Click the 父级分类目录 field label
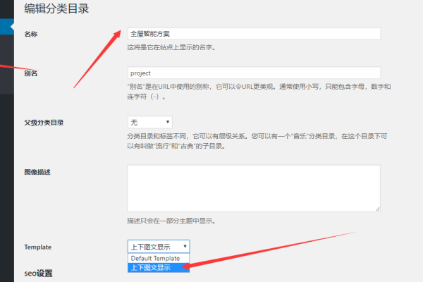 pyautogui.click(x=44, y=123)
